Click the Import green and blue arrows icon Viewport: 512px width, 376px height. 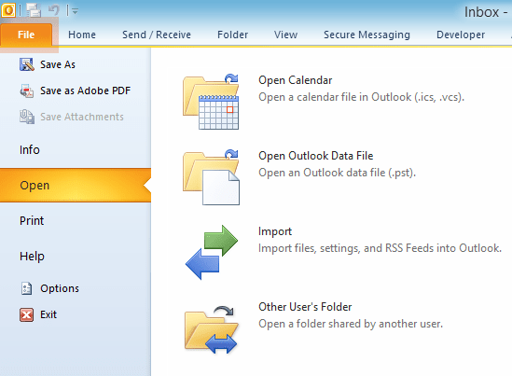pos(212,252)
